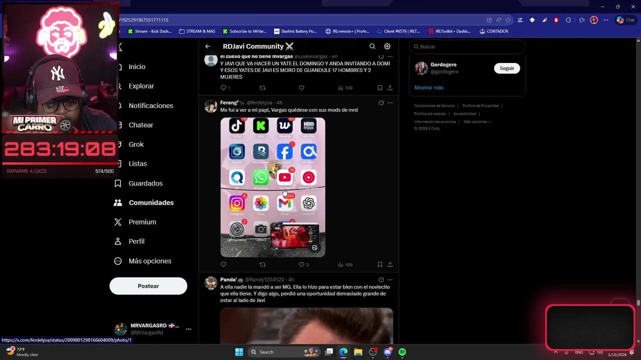Click the Postear button
The height and width of the screenshot is (360, 641).
[148, 286]
